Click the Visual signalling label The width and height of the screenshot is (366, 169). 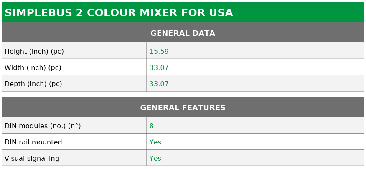click(32, 158)
